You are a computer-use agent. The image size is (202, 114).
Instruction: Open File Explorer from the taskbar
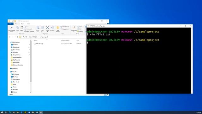pyautogui.click(x=18, y=112)
